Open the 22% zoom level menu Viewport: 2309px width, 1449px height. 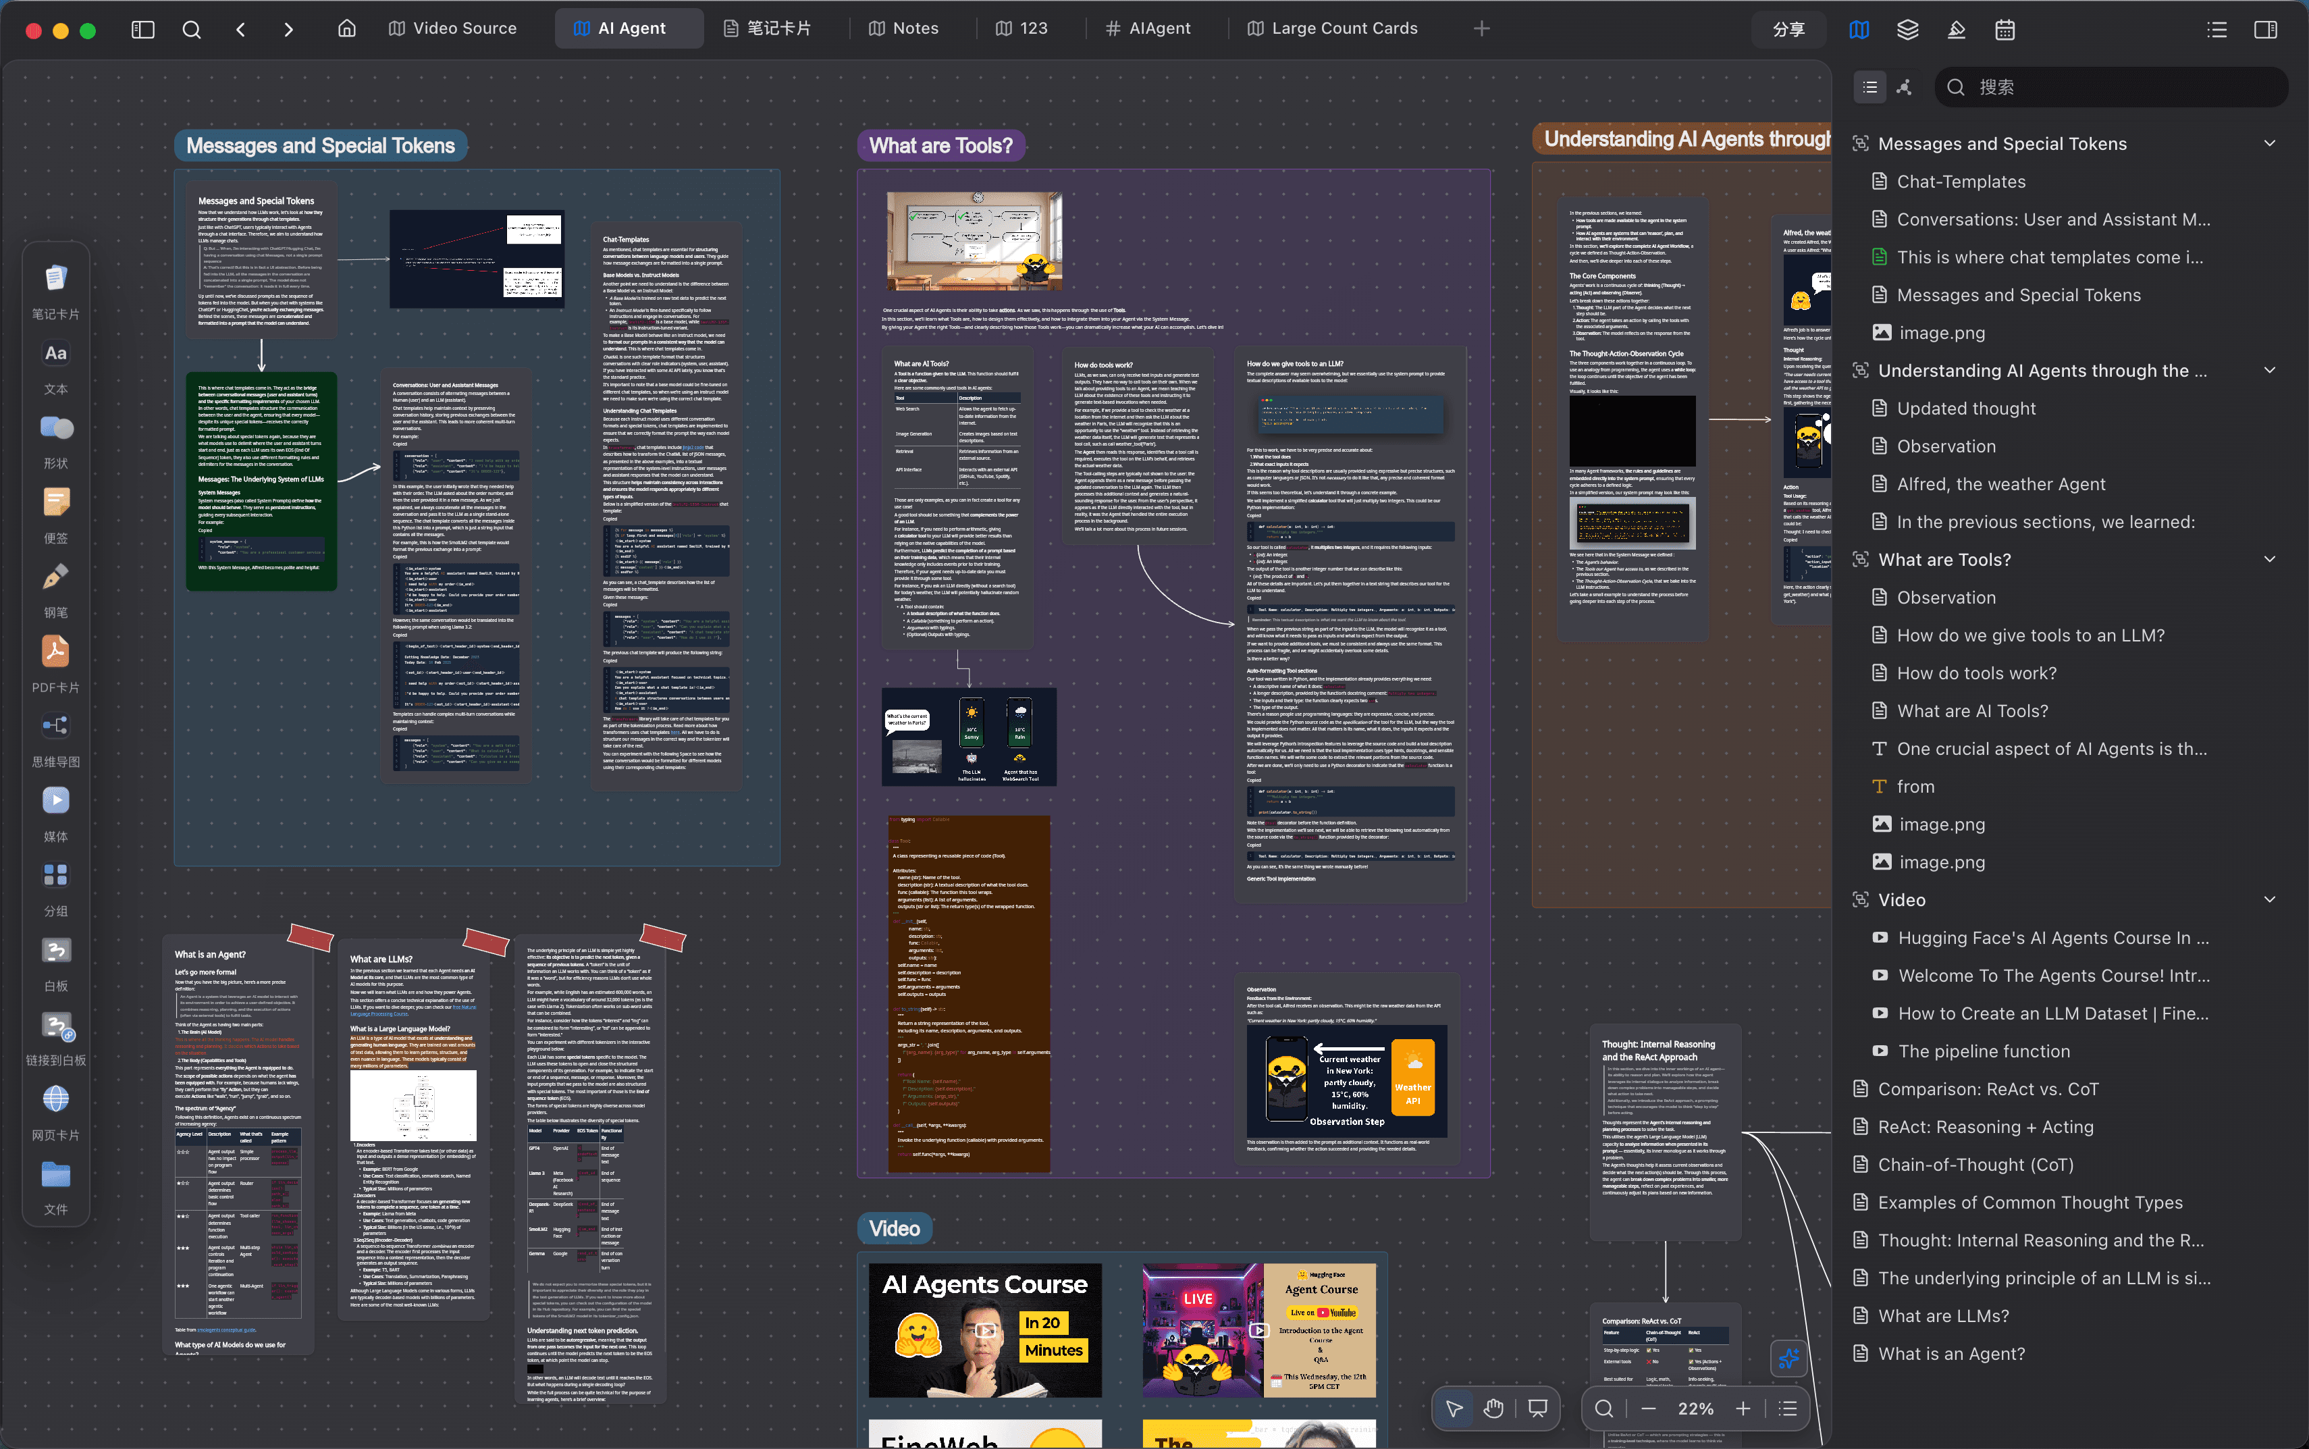(x=1696, y=1408)
